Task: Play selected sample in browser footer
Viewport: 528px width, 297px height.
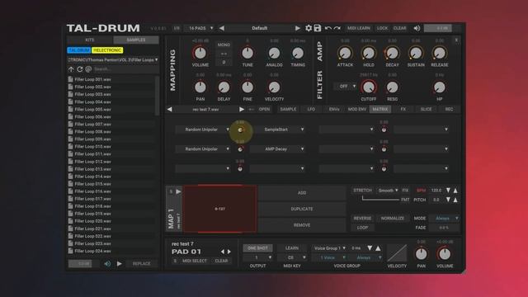Action: point(119,264)
